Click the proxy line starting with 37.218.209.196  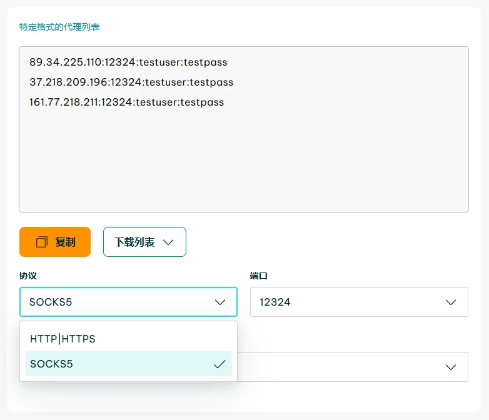click(x=131, y=82)
